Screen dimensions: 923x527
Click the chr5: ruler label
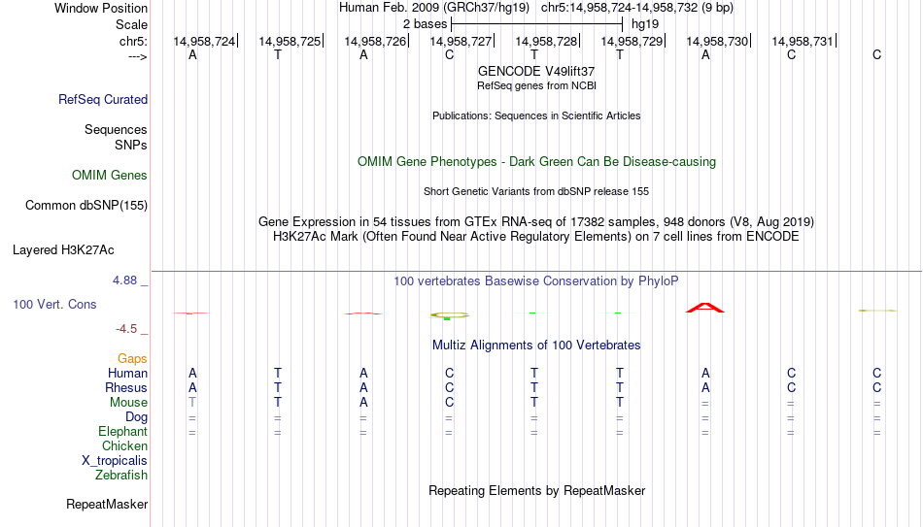click(x=134, y=41)
